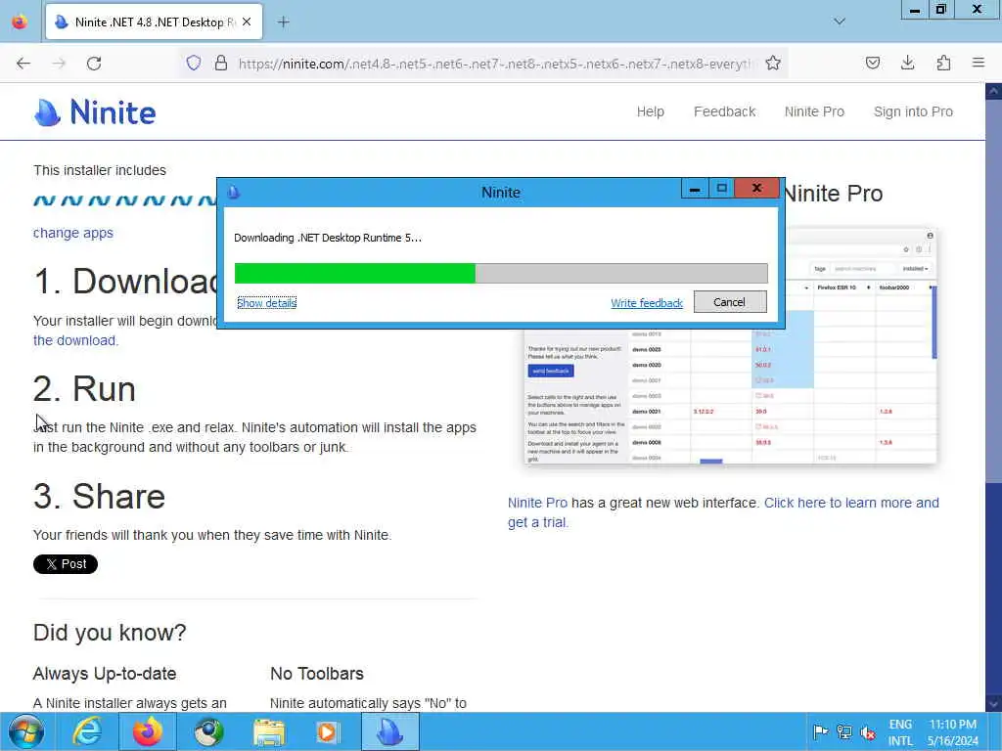Open the extensions puzzle icon

coord(943,63)
